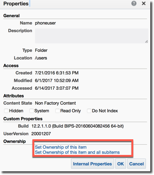The height and width of the screenshot is (175, 154).
Task: Click Set Ownership of this item
Action: 61,147
